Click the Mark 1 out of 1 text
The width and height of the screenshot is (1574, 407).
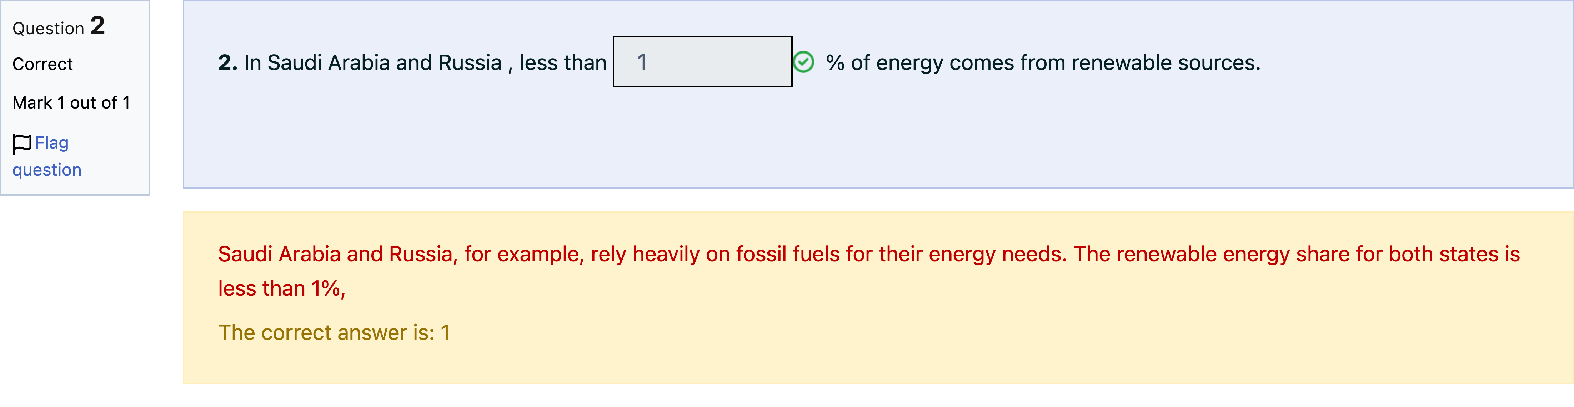pos(71,103)
